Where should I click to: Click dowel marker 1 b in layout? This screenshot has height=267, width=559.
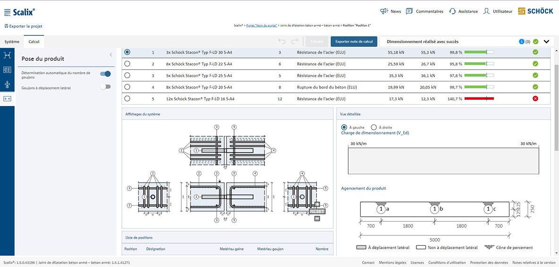pyautogui.click(x=434, y=209)
